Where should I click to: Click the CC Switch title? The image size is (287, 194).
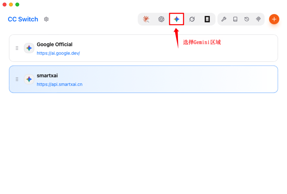pyautogui.click(x=23, y=19)
